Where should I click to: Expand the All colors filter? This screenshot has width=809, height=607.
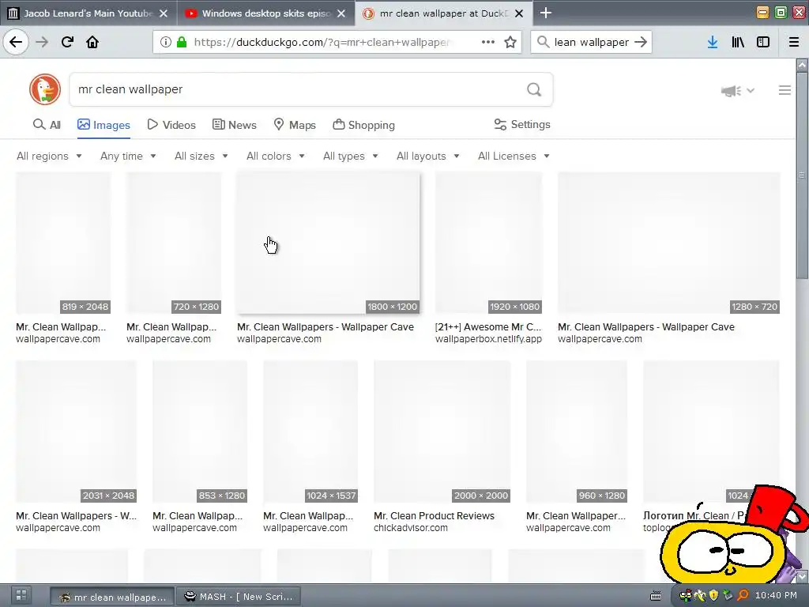coord(276,156)
